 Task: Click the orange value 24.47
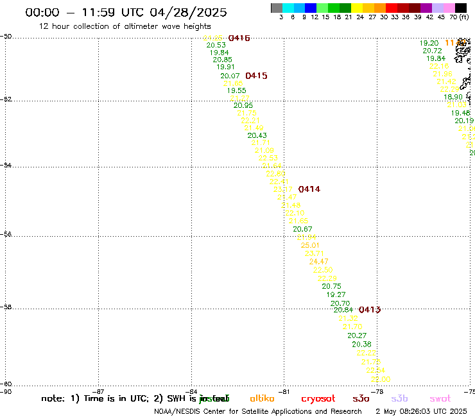pyautogui.click(x=318, y=261)
